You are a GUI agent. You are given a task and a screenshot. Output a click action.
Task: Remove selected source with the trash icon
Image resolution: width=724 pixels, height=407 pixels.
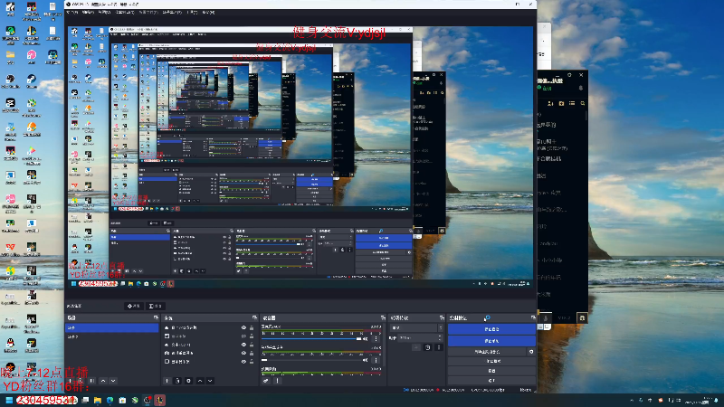pyautogui.click(x=177, y=381)
